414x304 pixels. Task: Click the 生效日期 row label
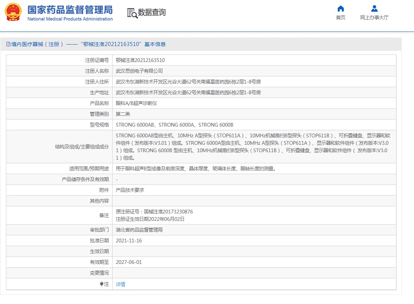tap(99, 251)
